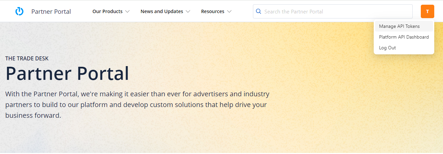The width and height of the screenshot is (443, 154).
Task: Toggle the orange T user avatar menu
Action: click(428, 11)
